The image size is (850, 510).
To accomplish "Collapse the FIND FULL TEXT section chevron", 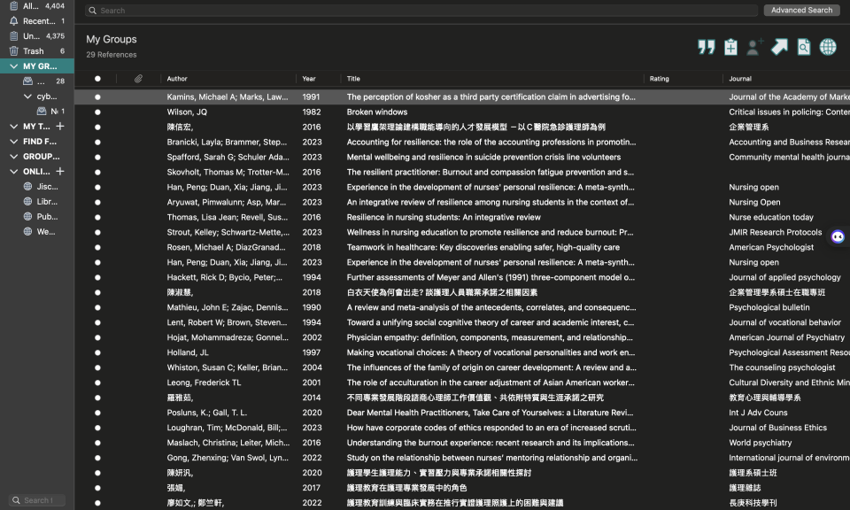I will pos(13,142).
